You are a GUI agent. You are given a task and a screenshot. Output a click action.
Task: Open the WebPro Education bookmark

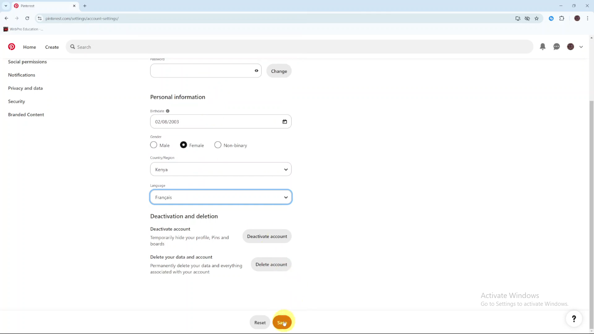[x=23, y=29]
